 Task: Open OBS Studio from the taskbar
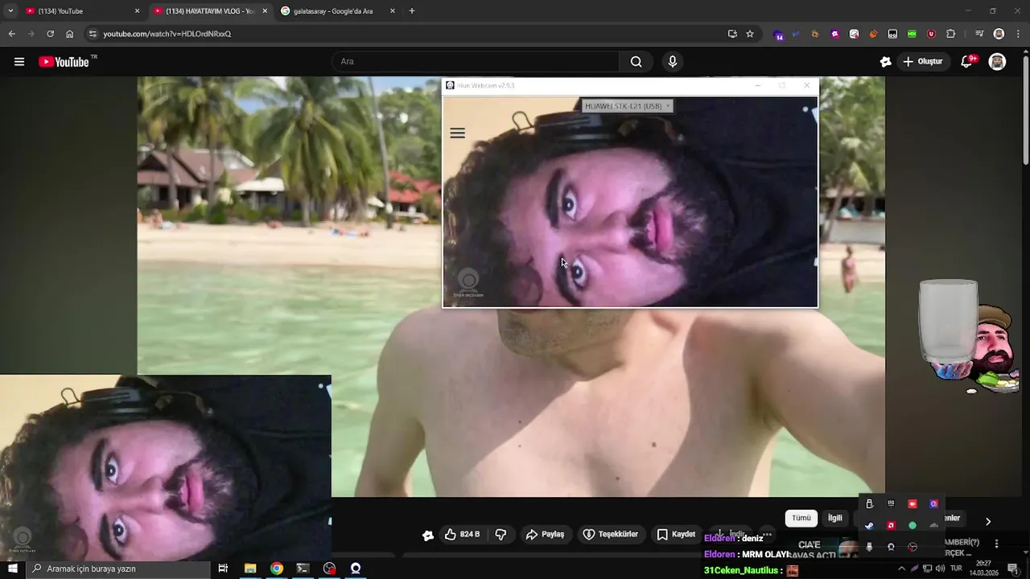coord(329,569)
